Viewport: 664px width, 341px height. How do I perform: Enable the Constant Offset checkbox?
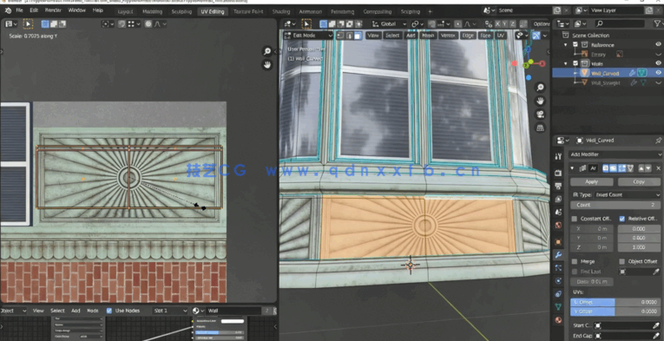[575, 219]
